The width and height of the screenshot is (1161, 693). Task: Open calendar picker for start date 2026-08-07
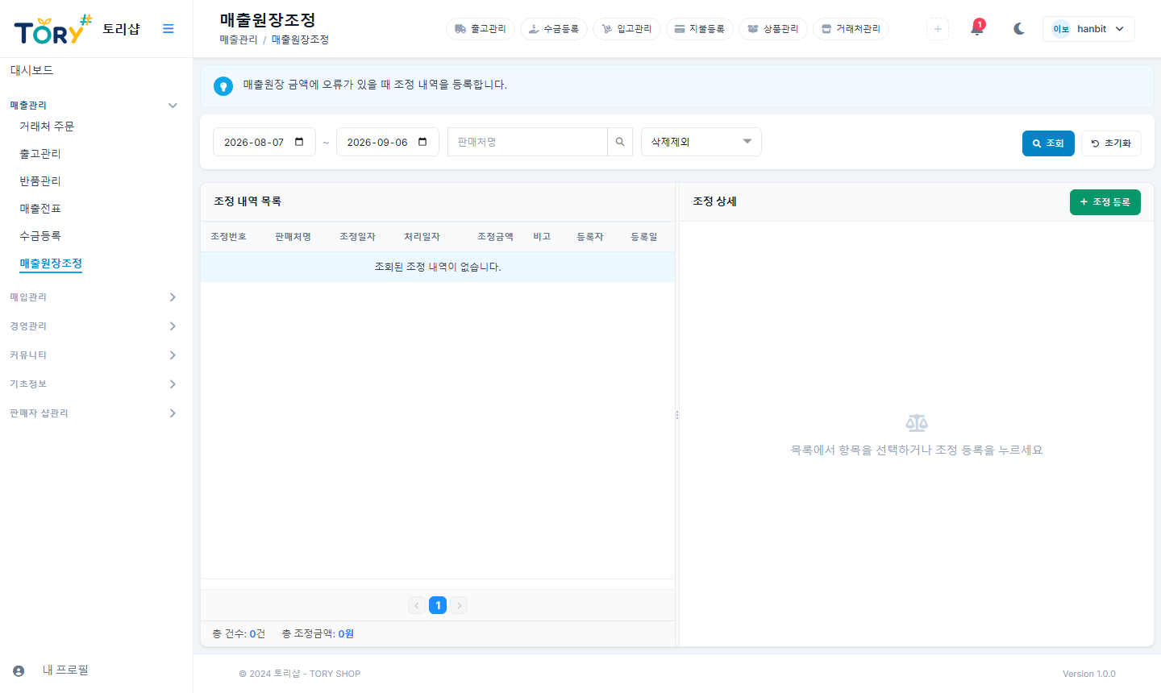click(x=299, y=142)
